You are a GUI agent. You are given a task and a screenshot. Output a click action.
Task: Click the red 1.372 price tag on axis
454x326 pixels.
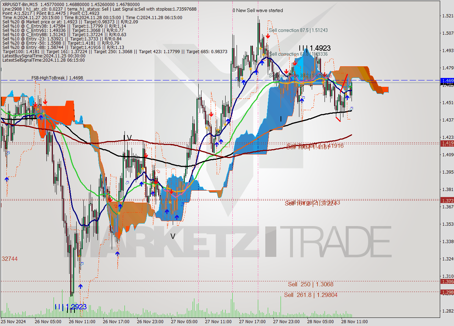point(447,200)
